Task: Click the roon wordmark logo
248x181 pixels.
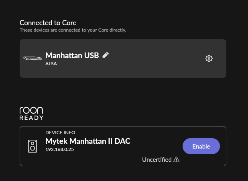Action: [x=31, y=111]
